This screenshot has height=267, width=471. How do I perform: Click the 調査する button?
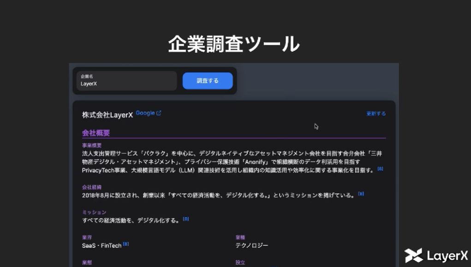pyautogui.click(x=208, y=81)
